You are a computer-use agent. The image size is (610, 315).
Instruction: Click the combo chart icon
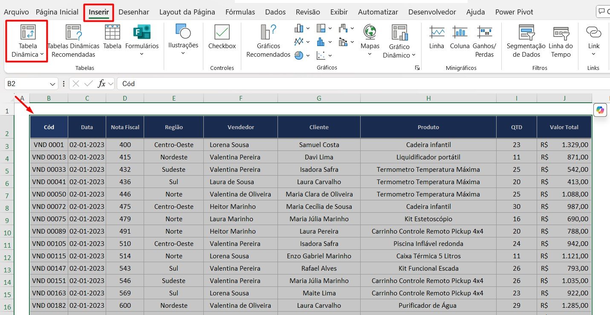coord(343,42)
